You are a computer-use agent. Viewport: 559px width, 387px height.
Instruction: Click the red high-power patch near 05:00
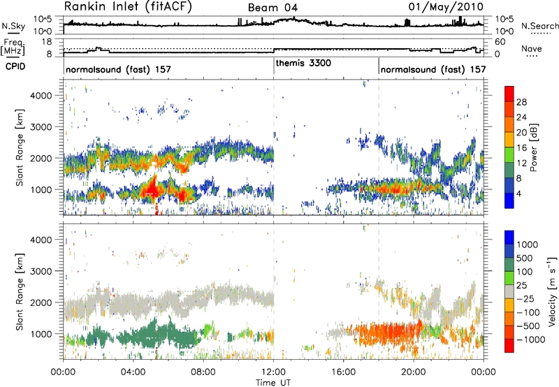152,189
